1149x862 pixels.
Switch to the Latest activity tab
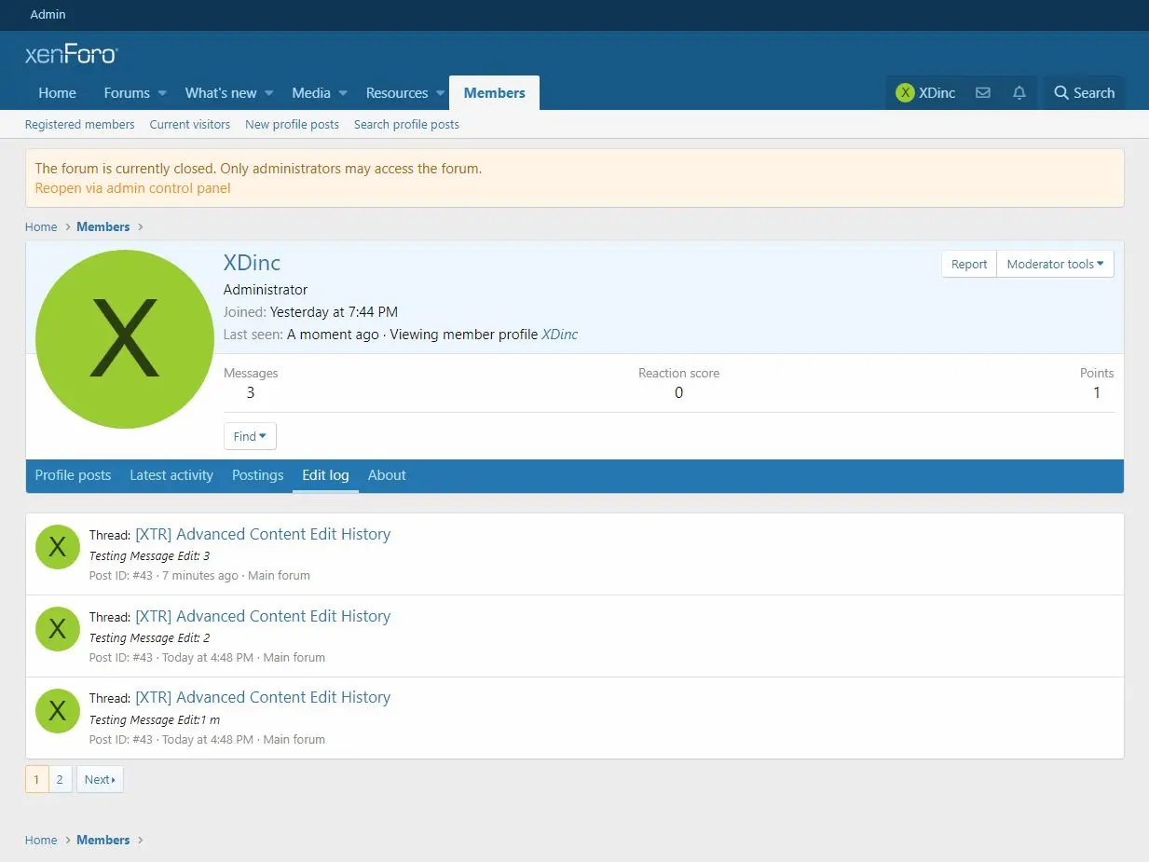171,475
